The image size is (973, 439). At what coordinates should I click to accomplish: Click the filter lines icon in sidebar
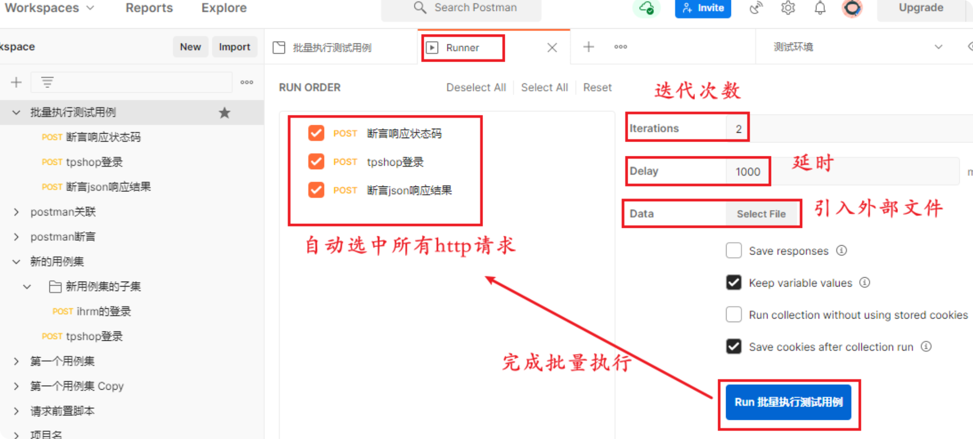pos(47,82)
